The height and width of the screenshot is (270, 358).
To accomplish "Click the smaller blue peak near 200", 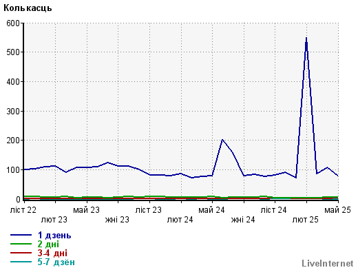I will click(222, 139).
